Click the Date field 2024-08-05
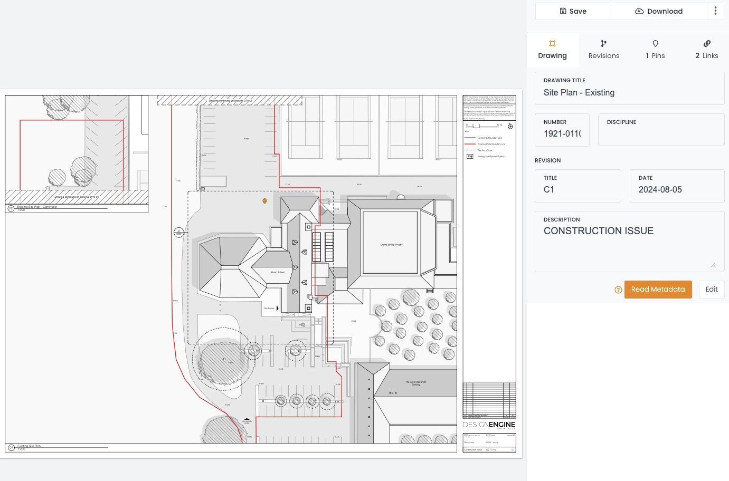Viewport: 729px width, 481px height. 677,186
